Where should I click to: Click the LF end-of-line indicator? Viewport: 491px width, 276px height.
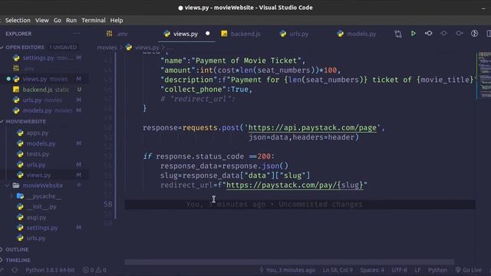point(417,270)
